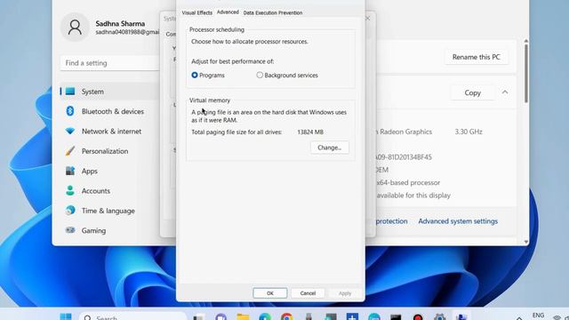Image resolution: width=569 pixels, height=320 pixels.
Task: Dismiss the dialog with Cancel
Action: (x=308, y=293)
